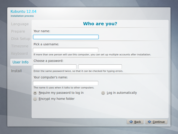The image size is (178, 134).
Task: Select the User Info step
Action: (21, 62)
